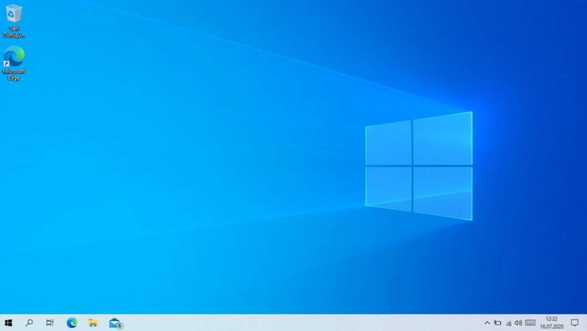The image size is (587, 331).
Task: Click the Show Desktop strip at far right
Action: (x=586, y=322)
